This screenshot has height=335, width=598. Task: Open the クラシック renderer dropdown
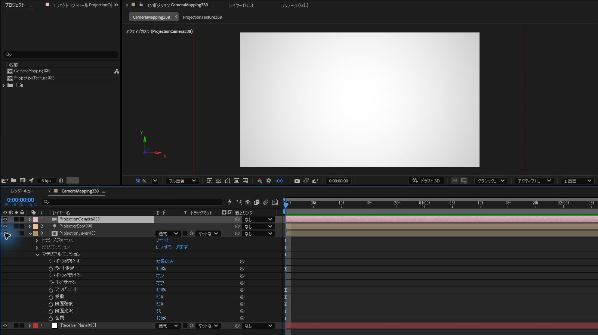[x=491, y=181]
